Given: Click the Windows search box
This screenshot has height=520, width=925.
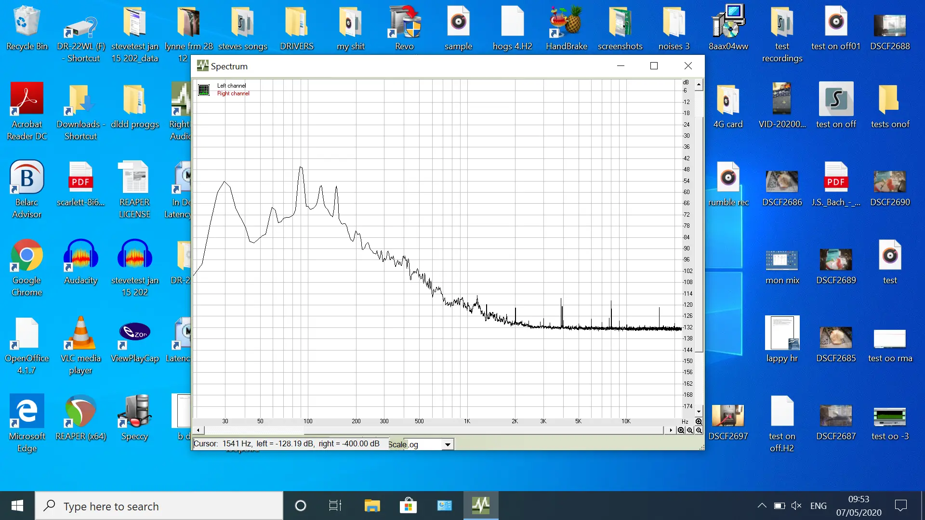Looking at the screenshot, I should tap(159, 506).
